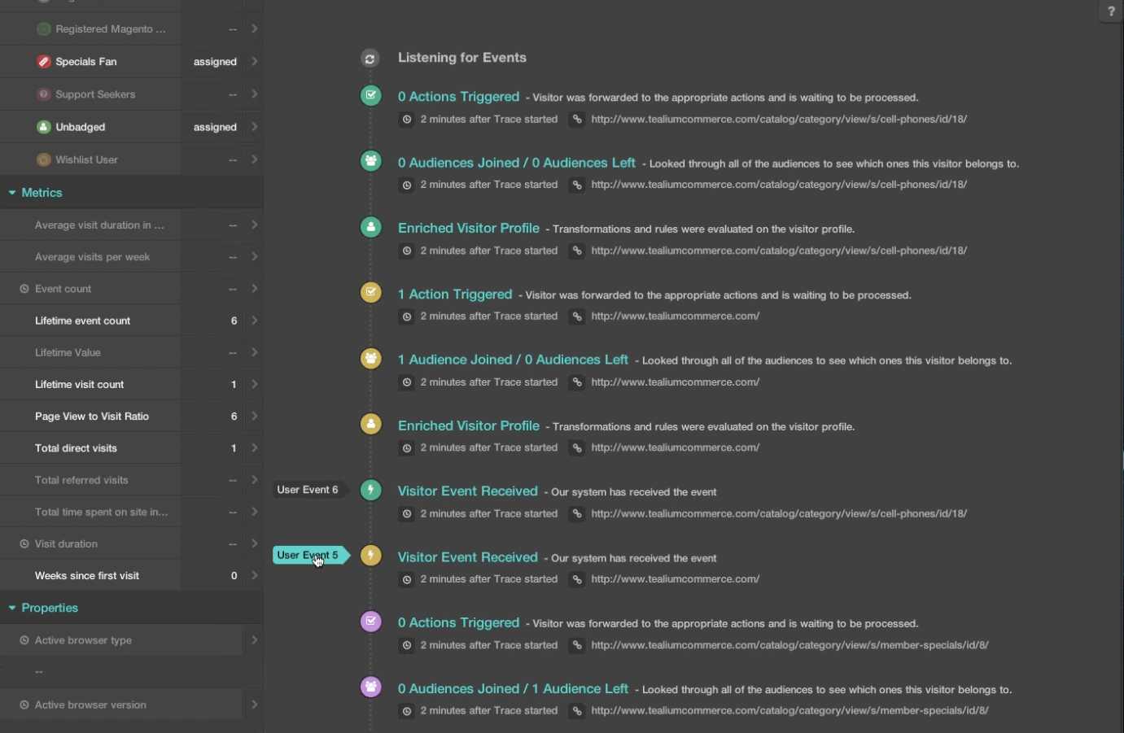Viewport: 1124px width, 733px height.
Task: Select the User Event 5 timeline marker
Action: click(x=308, y=556)
